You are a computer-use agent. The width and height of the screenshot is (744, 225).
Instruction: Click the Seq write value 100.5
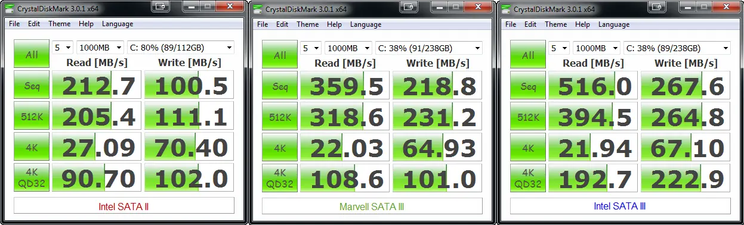[x=190, y=85]
